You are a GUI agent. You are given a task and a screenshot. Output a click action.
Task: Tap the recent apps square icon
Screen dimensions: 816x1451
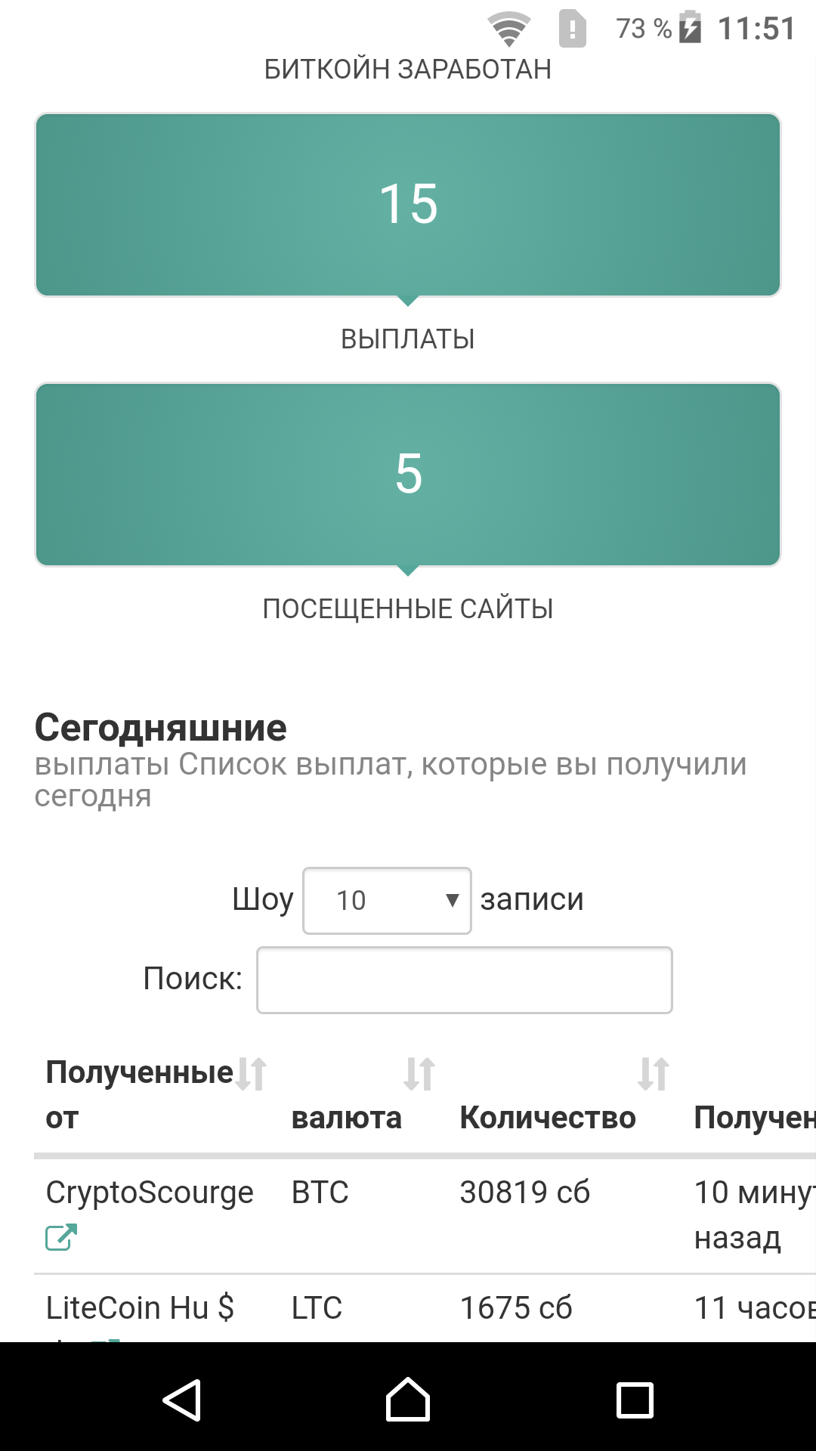coord(635,1400)
